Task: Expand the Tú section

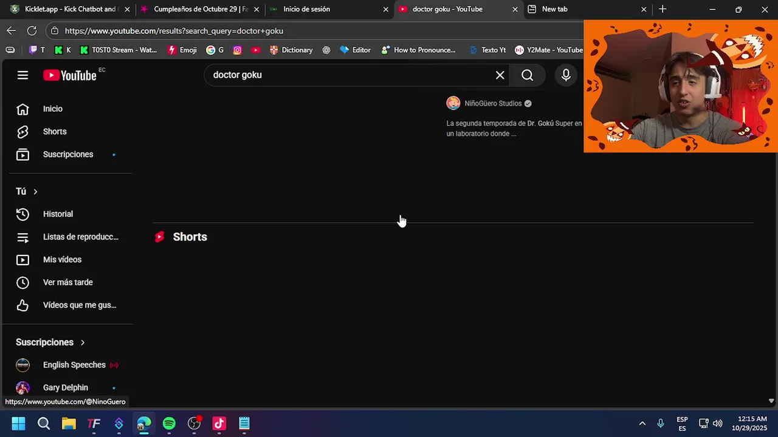Action: pos(27,191)
